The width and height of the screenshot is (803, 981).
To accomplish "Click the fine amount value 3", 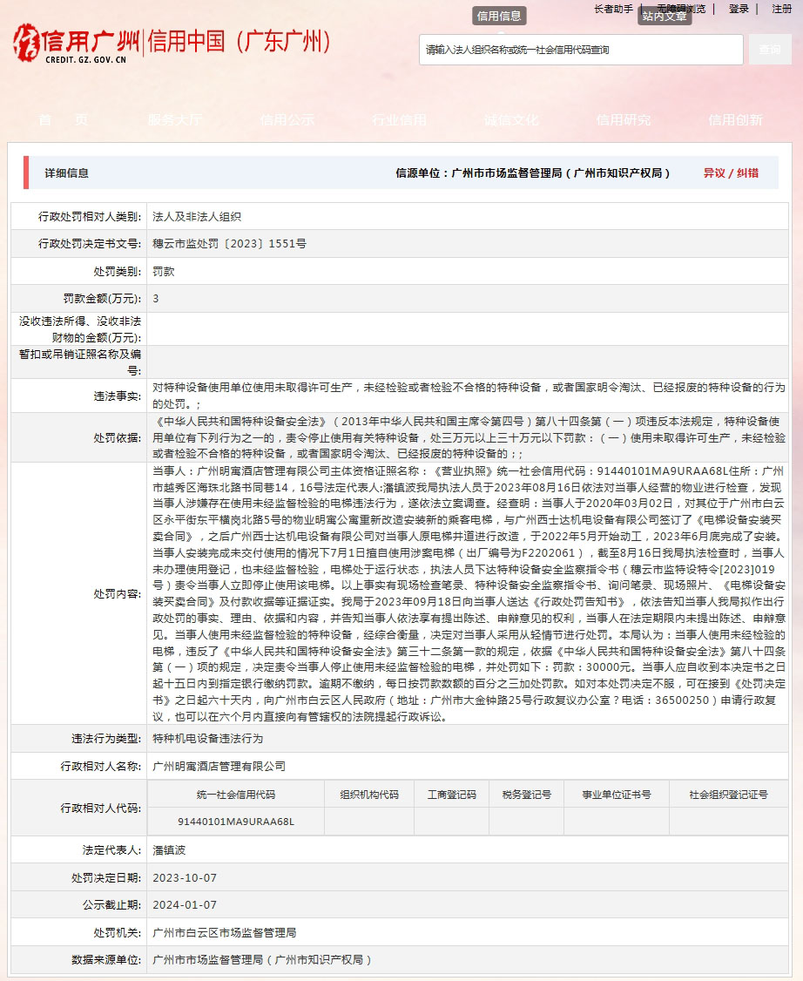I will point(156,299).
